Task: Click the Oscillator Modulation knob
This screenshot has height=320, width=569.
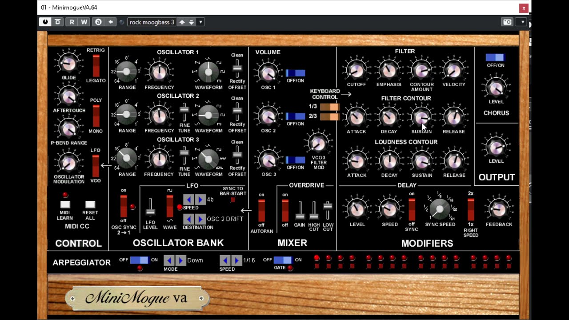Action: point(69,163)
